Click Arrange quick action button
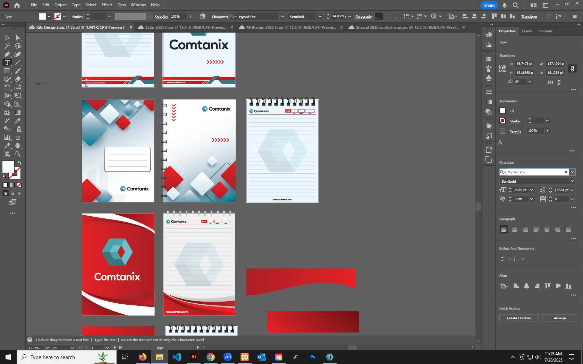Screen dimensions: 583x364 point(560,318)
